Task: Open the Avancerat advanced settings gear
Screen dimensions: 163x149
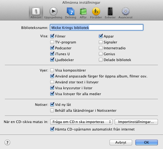Action: (125, 12)
